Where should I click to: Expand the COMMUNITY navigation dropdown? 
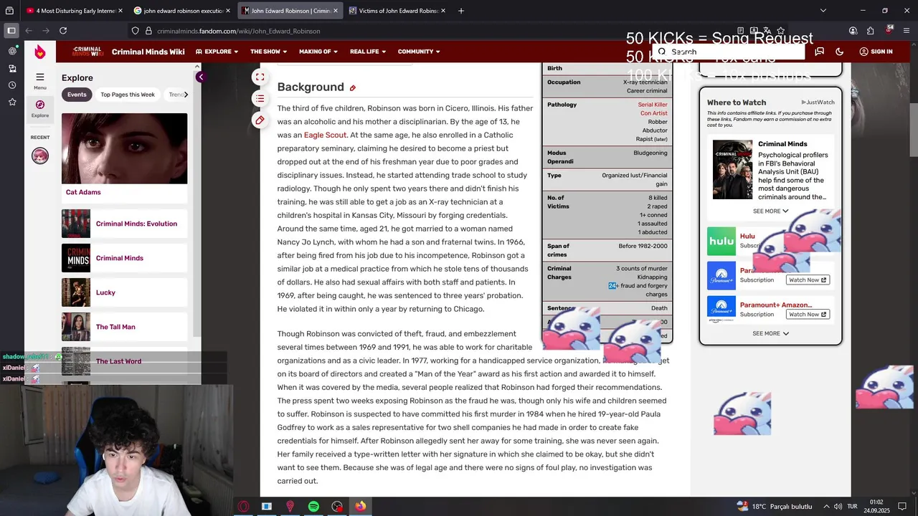pos(419,52)
